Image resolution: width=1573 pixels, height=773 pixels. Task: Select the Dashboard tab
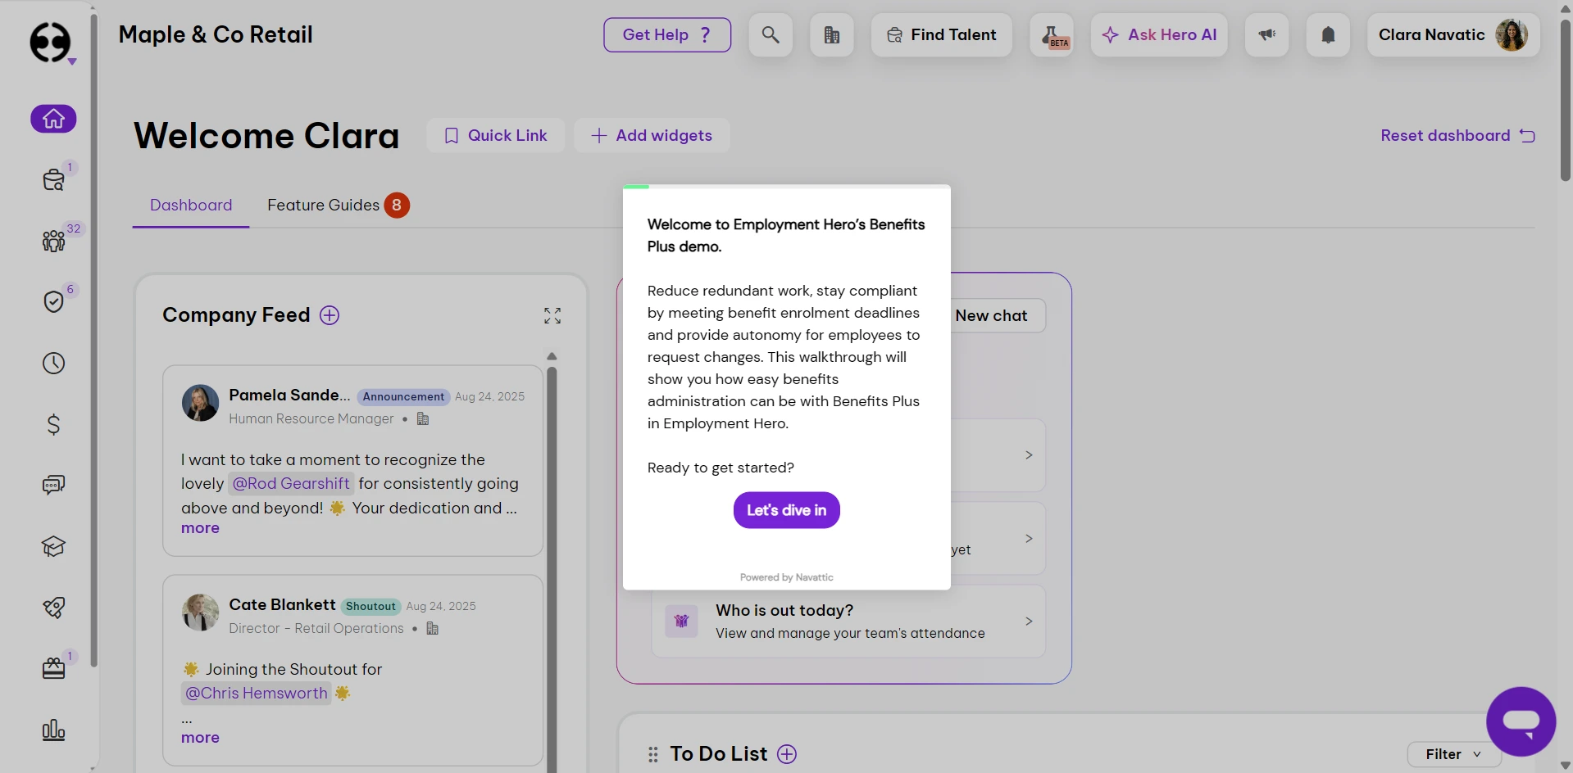[191, 205]
